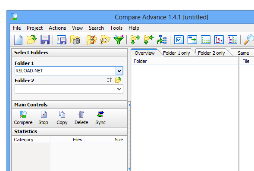Save project using the floppy disk icon

(45, 40)
